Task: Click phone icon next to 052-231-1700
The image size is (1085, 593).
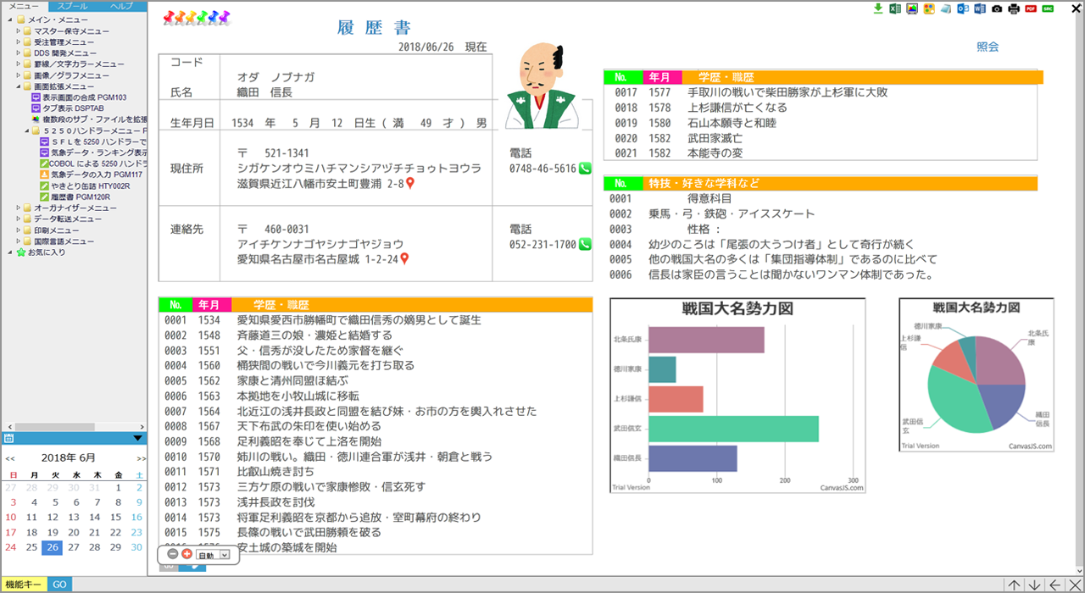Action: (585, 245)
